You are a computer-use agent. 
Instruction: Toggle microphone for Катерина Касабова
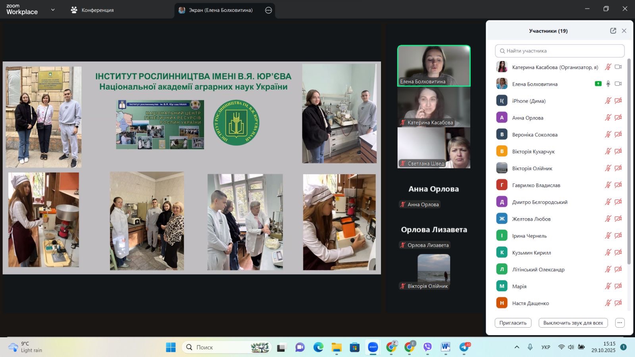(x=608, y=67)
